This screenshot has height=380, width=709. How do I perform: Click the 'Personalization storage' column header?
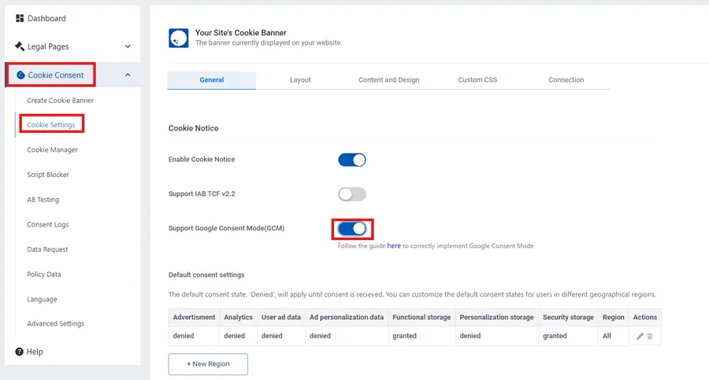496,317
